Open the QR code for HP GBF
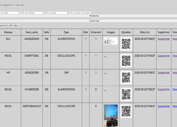Viewport: 177px width, 127px height. 126,78
